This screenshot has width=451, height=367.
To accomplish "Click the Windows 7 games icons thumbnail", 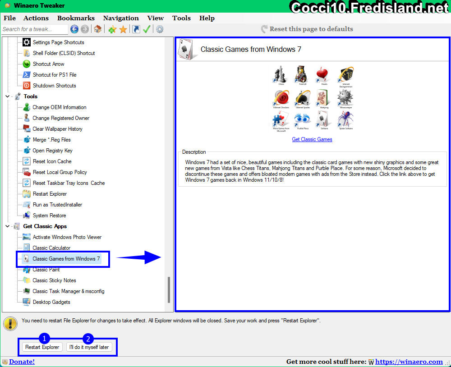I will 313,99.
